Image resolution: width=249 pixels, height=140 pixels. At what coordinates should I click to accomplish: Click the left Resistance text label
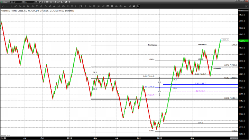click(152, 45)
